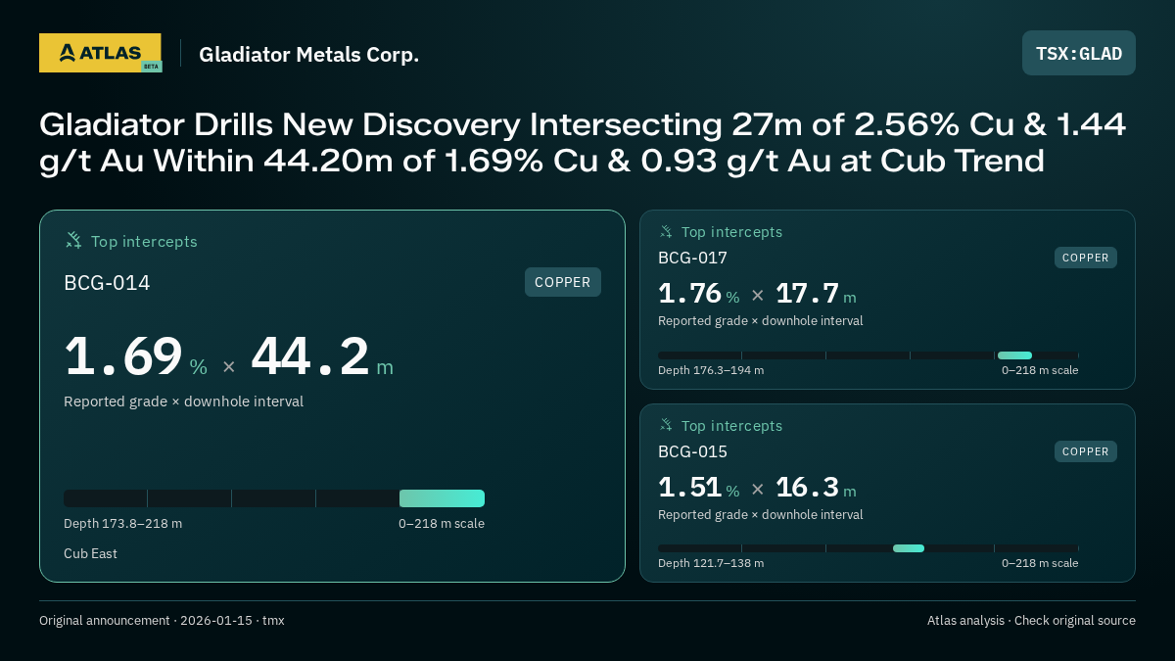This screenshot has height=661, width=1175.
Task: Click the 1.76 % grade value
Action: click(699, 294)
